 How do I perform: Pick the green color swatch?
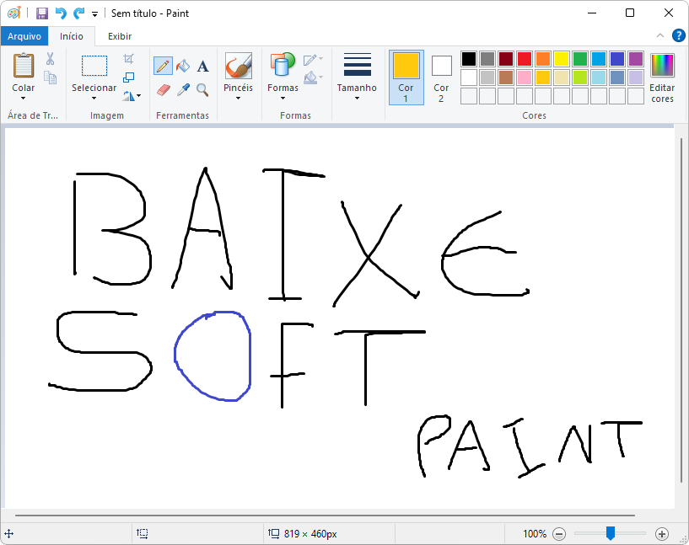[x=580, y=59]
